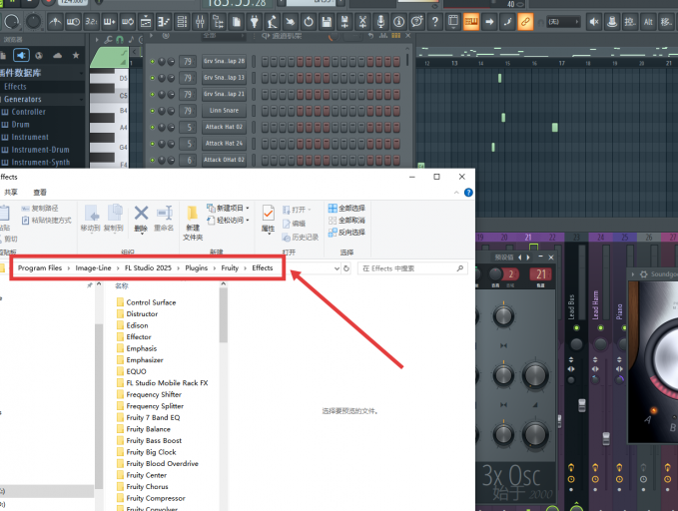Select Effects in the plugin database browser
This screenshot has width=678, height=511.
pyautogui.click(x=16, y=87)
